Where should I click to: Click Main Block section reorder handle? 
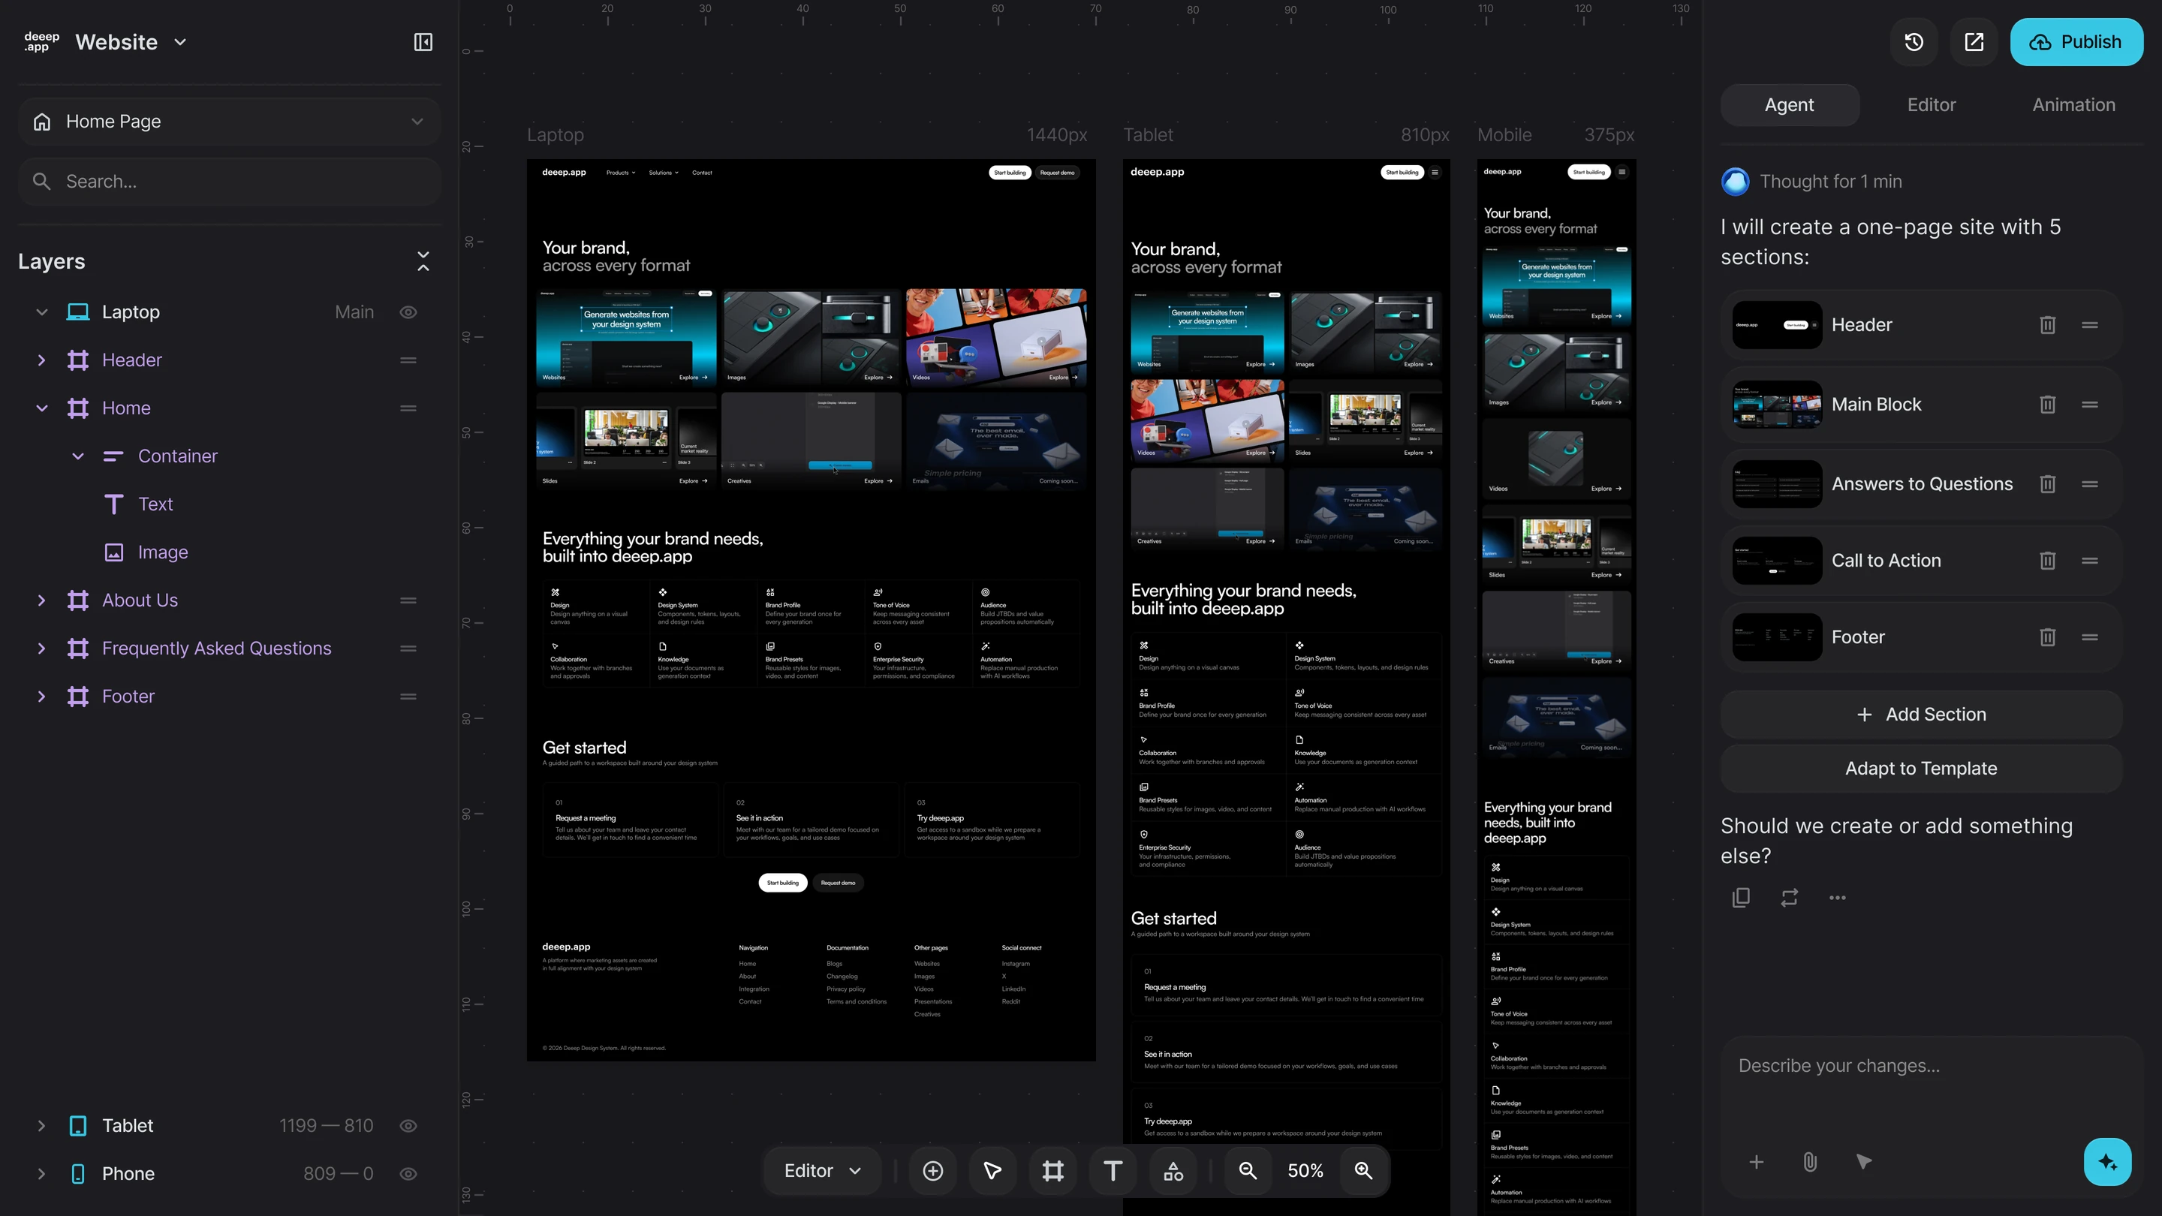coord(2089,405)
